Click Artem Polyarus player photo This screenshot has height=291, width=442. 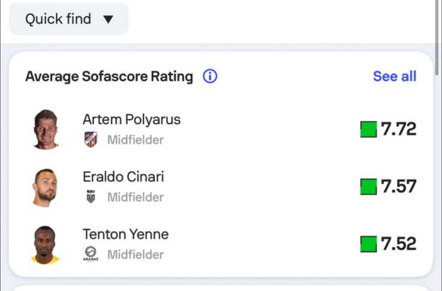coord(46,129)
